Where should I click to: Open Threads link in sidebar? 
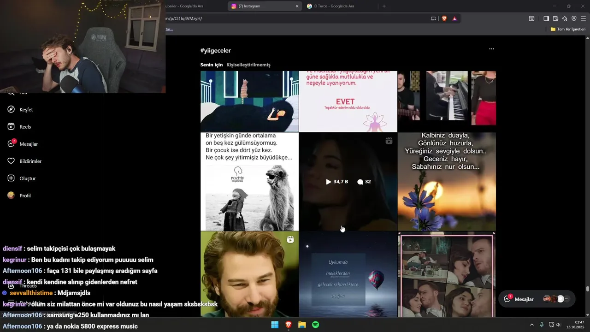pyautogui.click(x=22, y=286)
